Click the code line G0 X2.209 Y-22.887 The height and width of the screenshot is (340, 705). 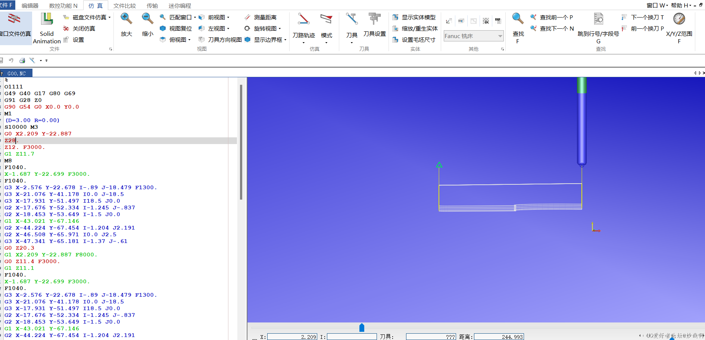(x=38, y=134)
